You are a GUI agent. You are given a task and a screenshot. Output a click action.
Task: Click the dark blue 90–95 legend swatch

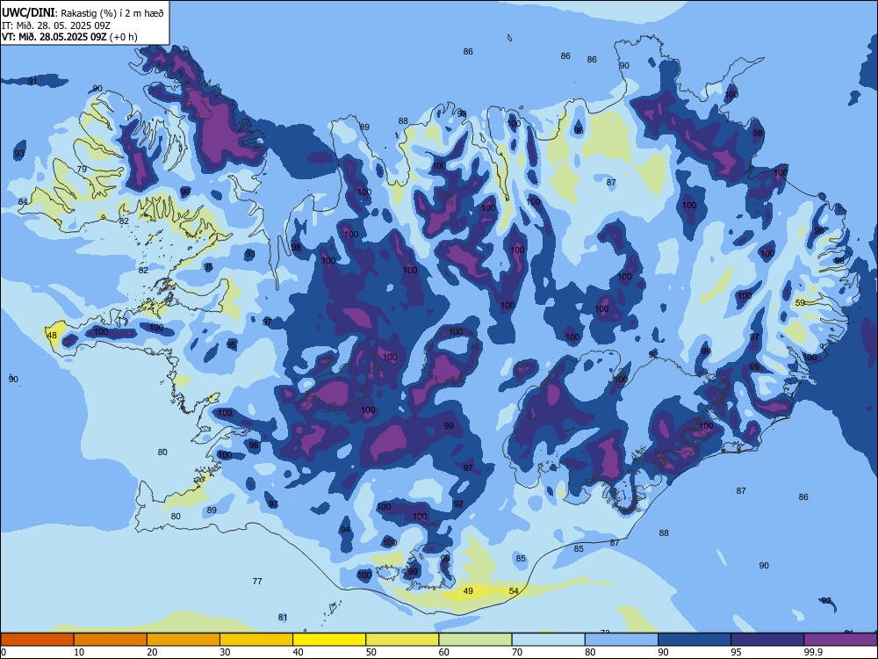(x=694, y=640)
